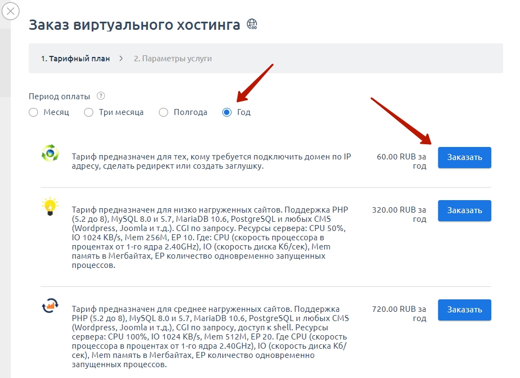Image resolution: width=520 pixels, height=378 pixels.
Task: Click the 720.00 RUB за год price
Action: coord(399,313)
